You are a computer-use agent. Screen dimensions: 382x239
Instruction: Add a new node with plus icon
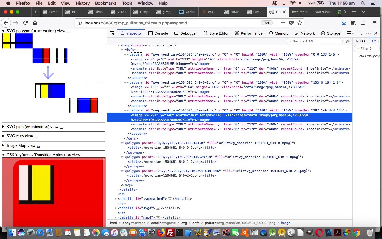(112, 41)
